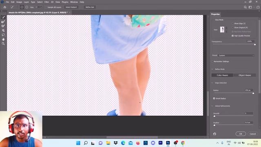
Task: Open the Search icon at top right
Action: [245, 7]
